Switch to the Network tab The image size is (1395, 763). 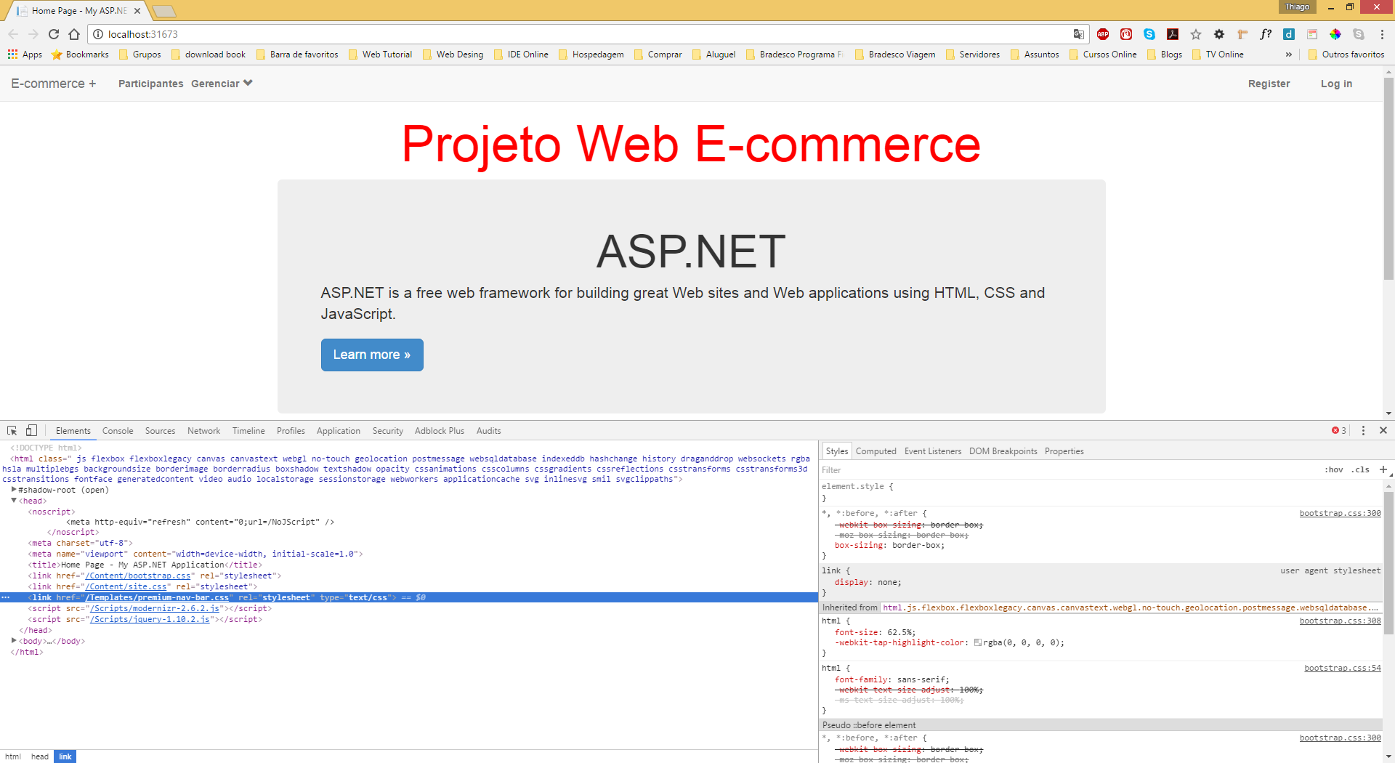pyautogui.click(x=203, y=431)
